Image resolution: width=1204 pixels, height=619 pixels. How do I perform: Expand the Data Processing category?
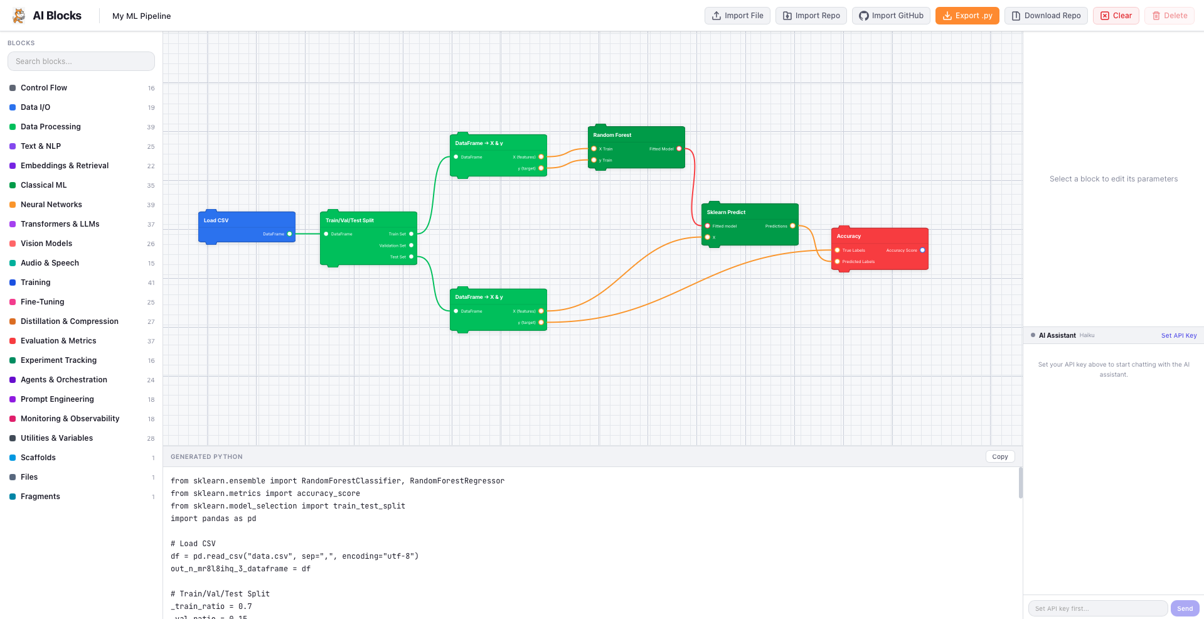click(x=82, y=127)
